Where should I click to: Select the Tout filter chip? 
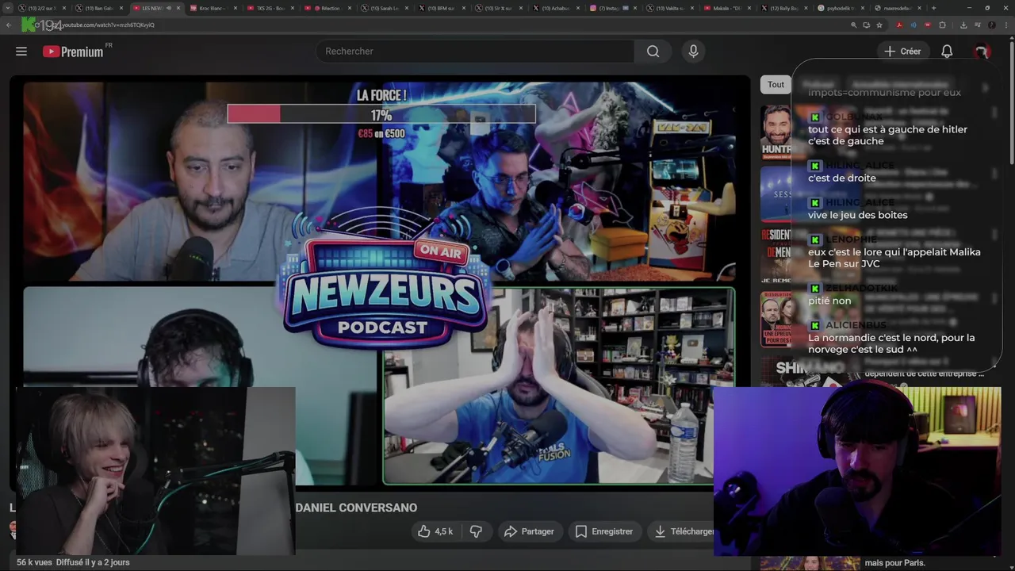coord(776,84)
